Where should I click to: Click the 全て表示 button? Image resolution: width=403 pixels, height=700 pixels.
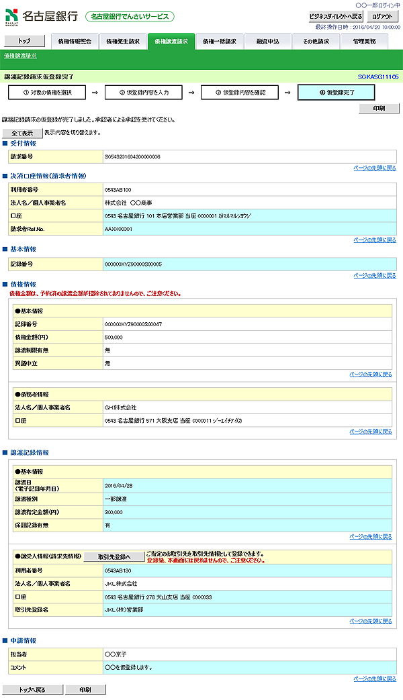pos(22,133)
